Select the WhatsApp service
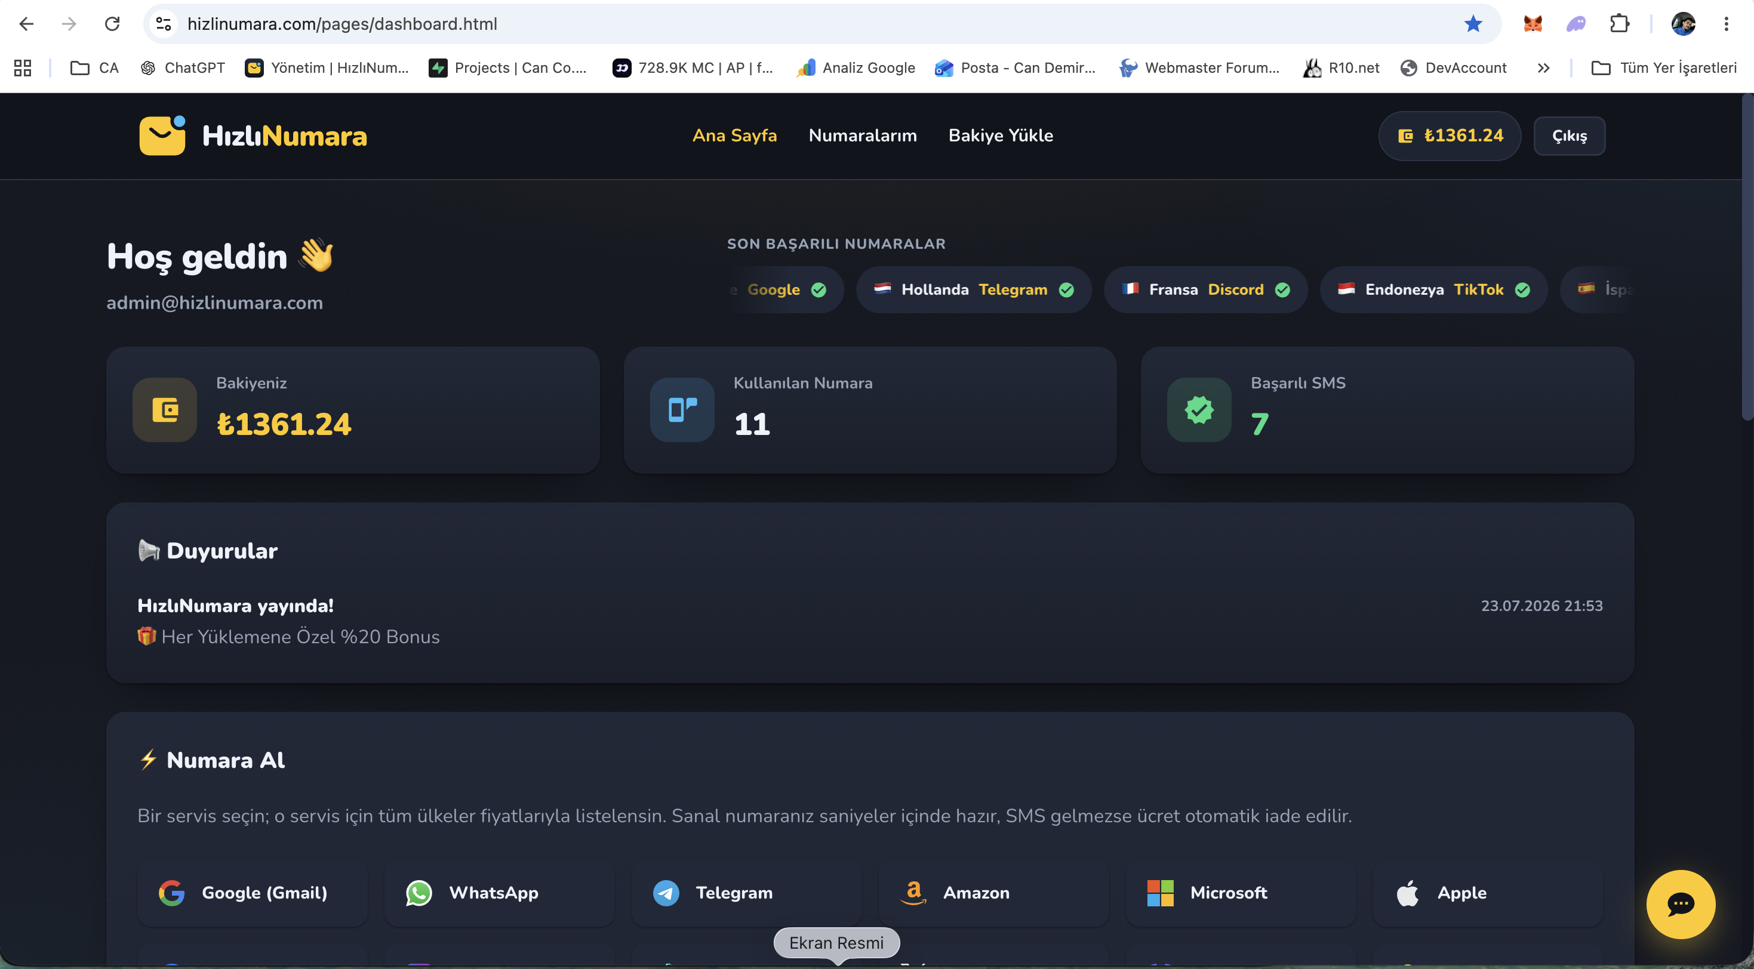The height and width of the screenshot is (969, 1754). click(500, 893)
